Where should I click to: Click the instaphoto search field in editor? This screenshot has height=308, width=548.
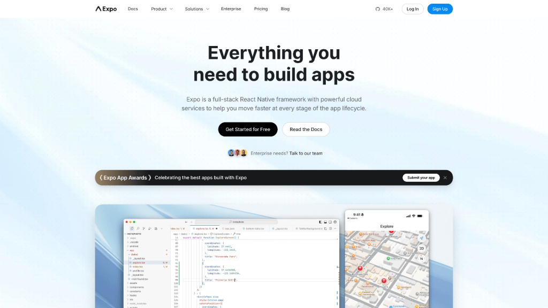236,222
